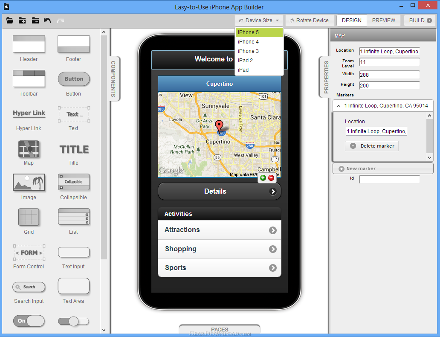Screen dimensions: 440x337
Task: Open the Device Size dropdown
Action: [x=259, y=20]
